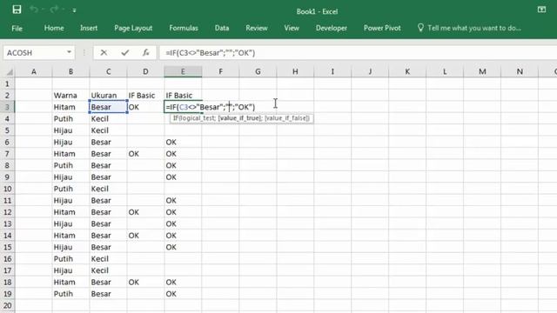
Task: Open the Power Pivot tab
Action: (x=382, y=28)
